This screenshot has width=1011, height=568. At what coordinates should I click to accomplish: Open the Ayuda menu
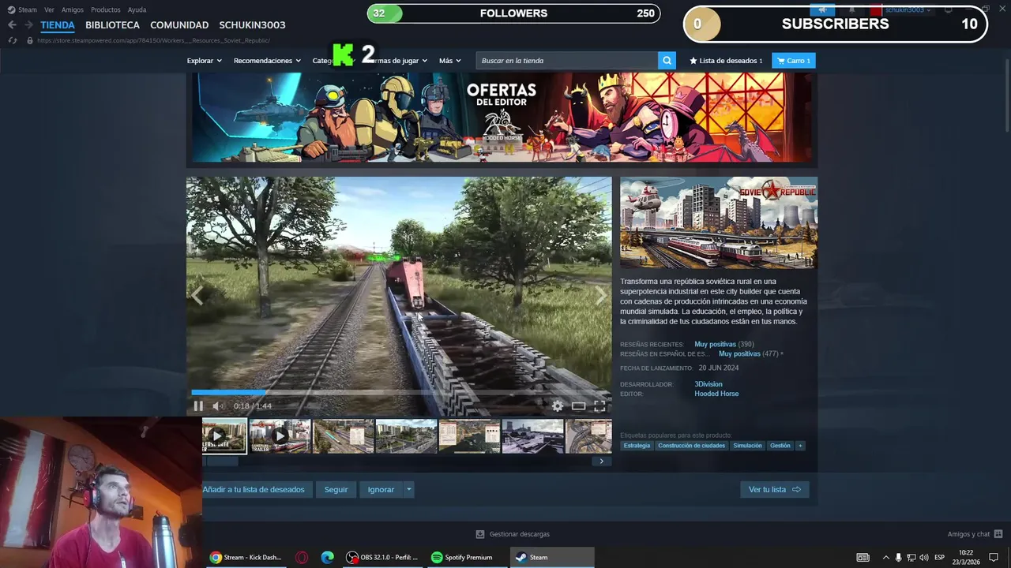(x=137, y=9)
